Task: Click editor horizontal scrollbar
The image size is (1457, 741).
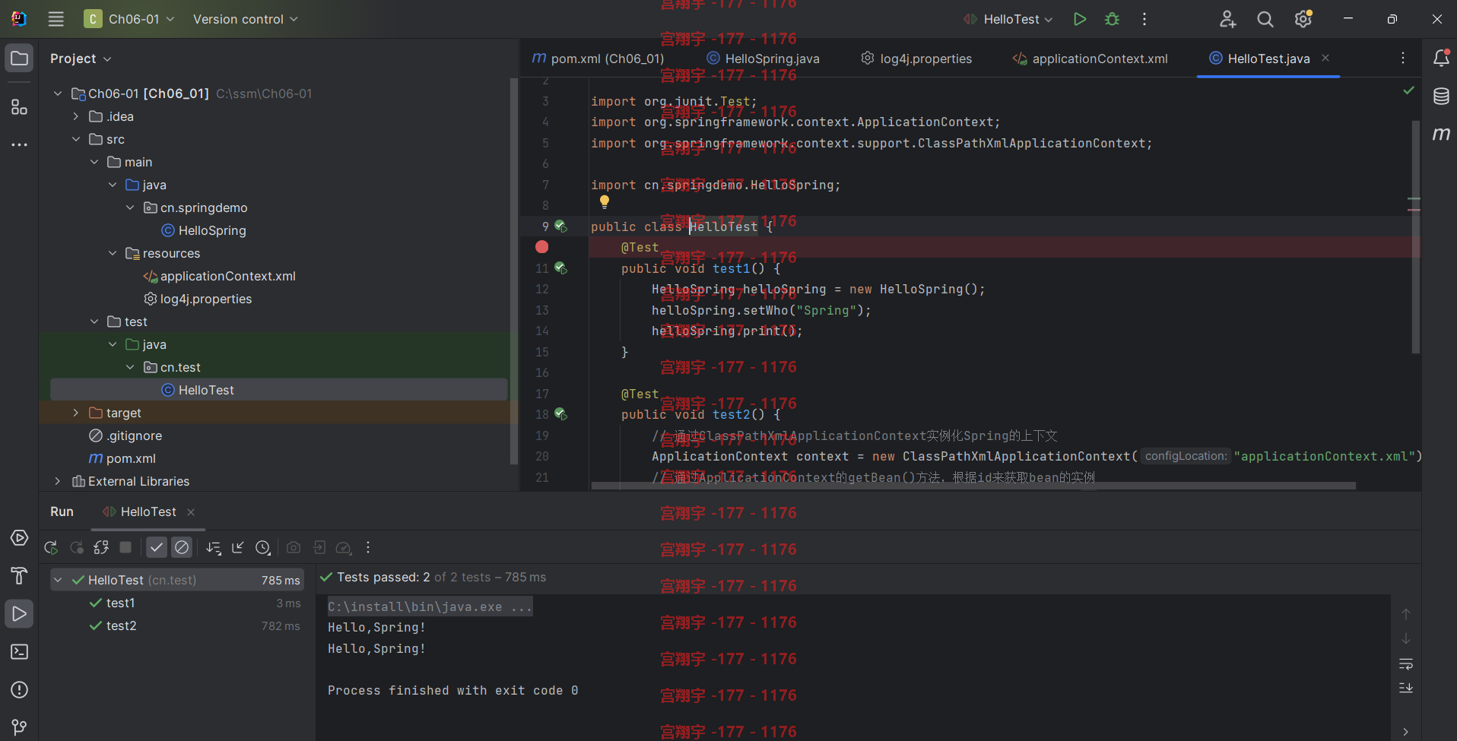Action: tap(973, 485)
